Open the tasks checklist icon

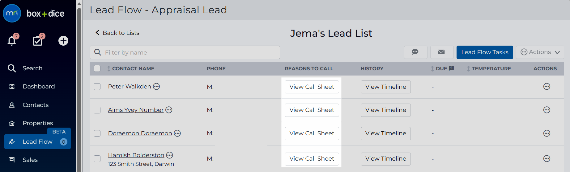pyautogui.click(x=38, y=40)
